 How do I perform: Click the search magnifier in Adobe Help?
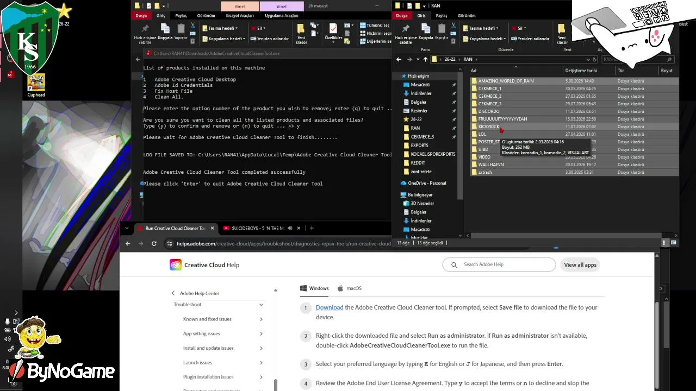pos(454,265)
